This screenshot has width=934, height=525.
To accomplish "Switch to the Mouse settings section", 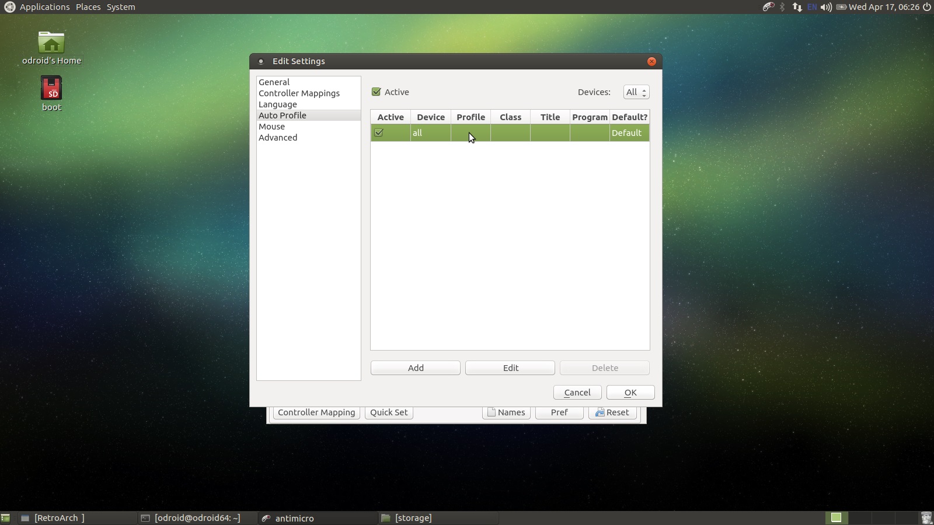I will click(x=271, y=127).
